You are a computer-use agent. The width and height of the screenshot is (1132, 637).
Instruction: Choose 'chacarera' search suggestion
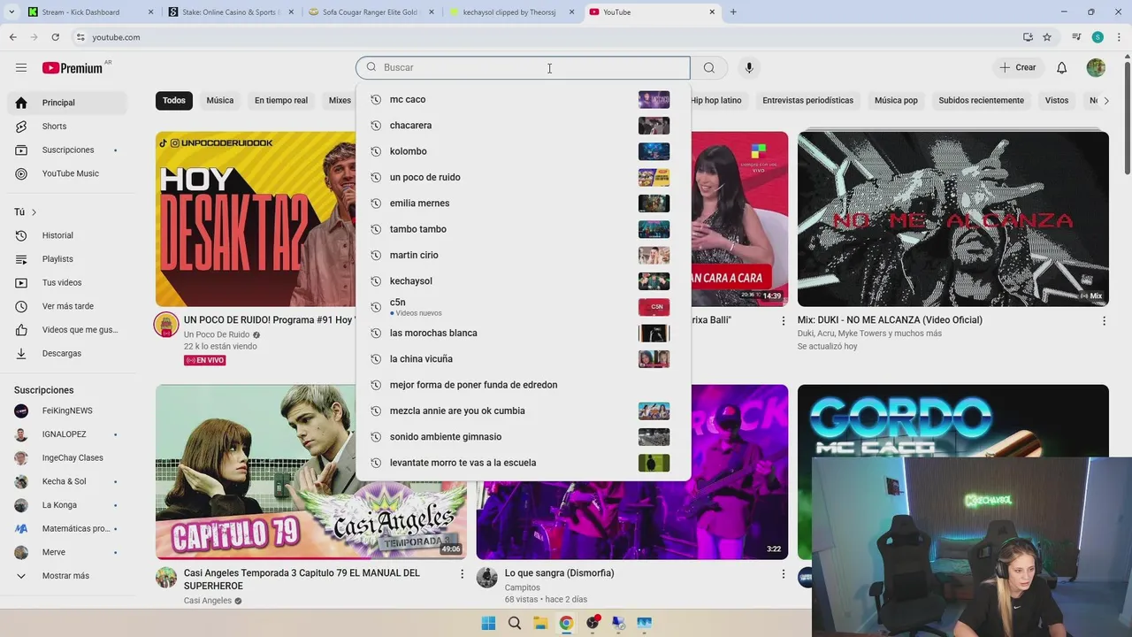pos(522,126)
